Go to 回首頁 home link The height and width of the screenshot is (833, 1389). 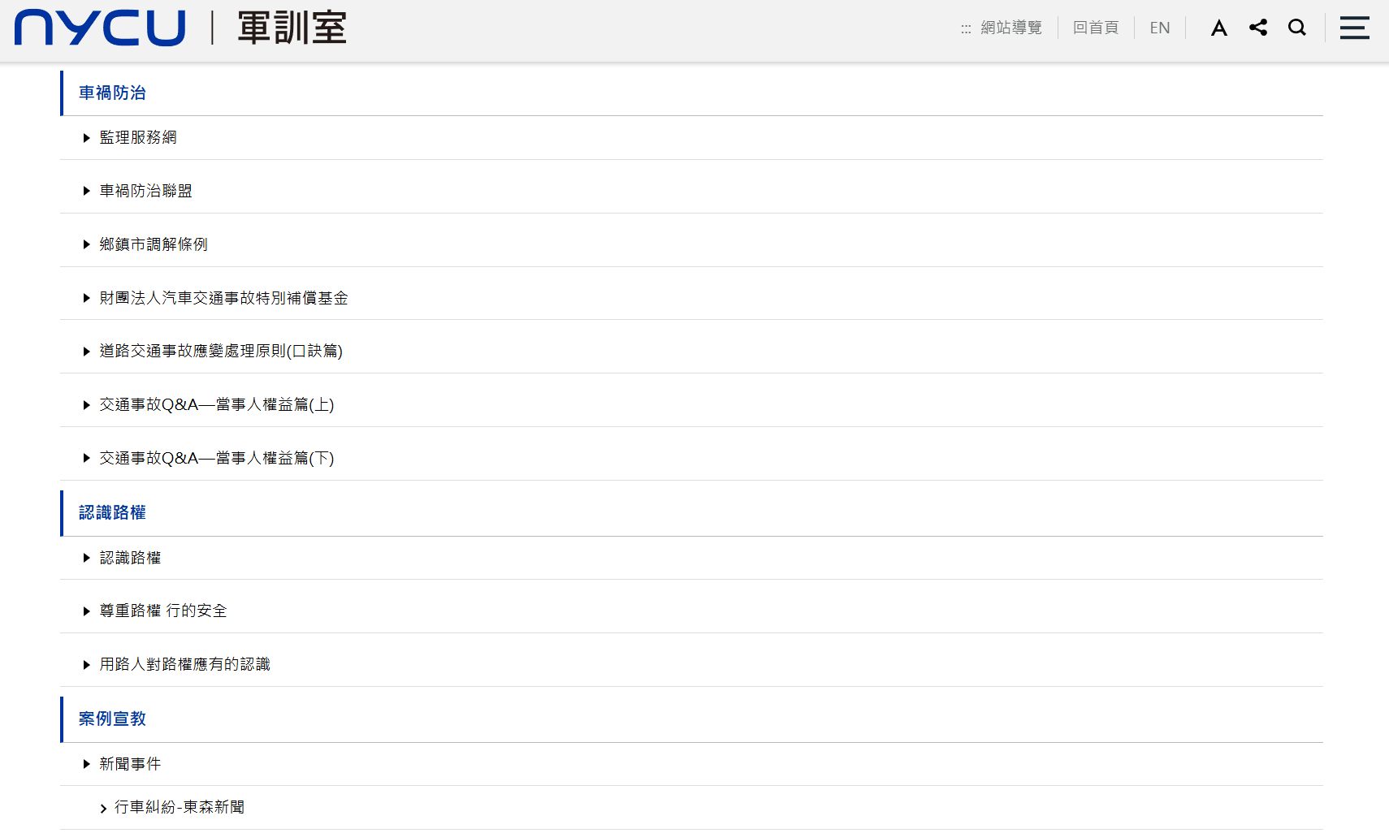1095,28
